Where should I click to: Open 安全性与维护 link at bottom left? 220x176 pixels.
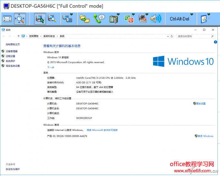pos(13,169)
